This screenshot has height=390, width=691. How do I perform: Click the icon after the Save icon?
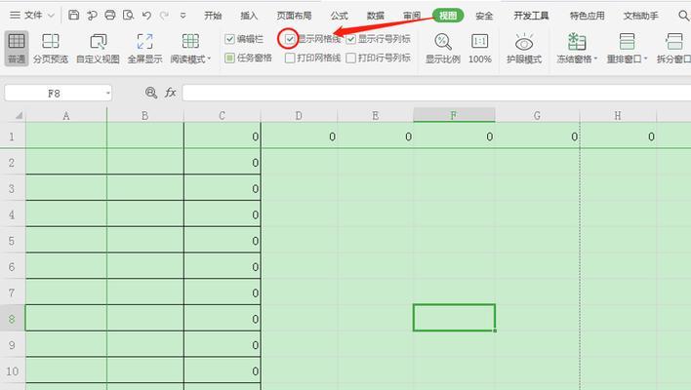pyautogui.click(x=92, y=16)
